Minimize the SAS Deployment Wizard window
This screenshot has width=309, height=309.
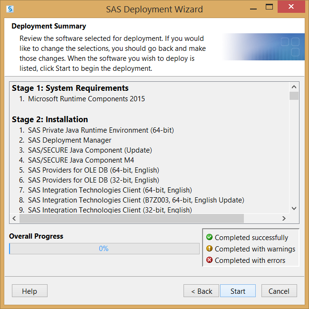[x=253, y=9]
